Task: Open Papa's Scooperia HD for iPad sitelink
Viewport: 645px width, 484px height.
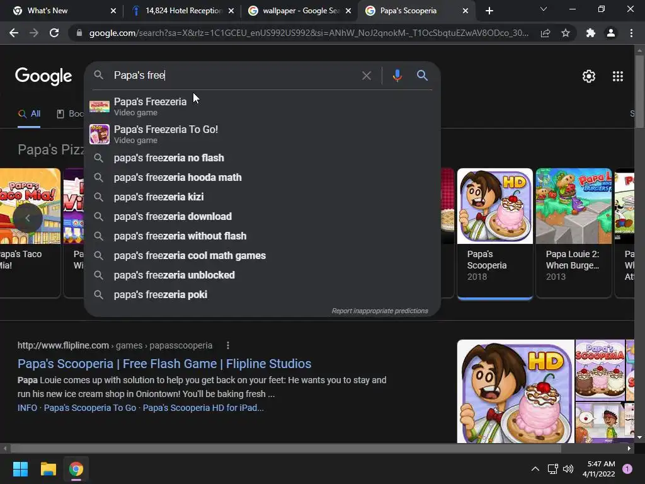Action: click(x=203, y=408)
